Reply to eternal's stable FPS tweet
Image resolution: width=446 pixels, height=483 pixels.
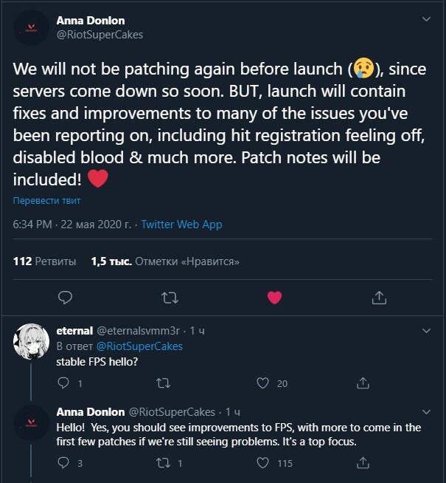tap(63, 383)
